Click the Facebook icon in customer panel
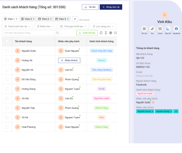 coord(176,29)
